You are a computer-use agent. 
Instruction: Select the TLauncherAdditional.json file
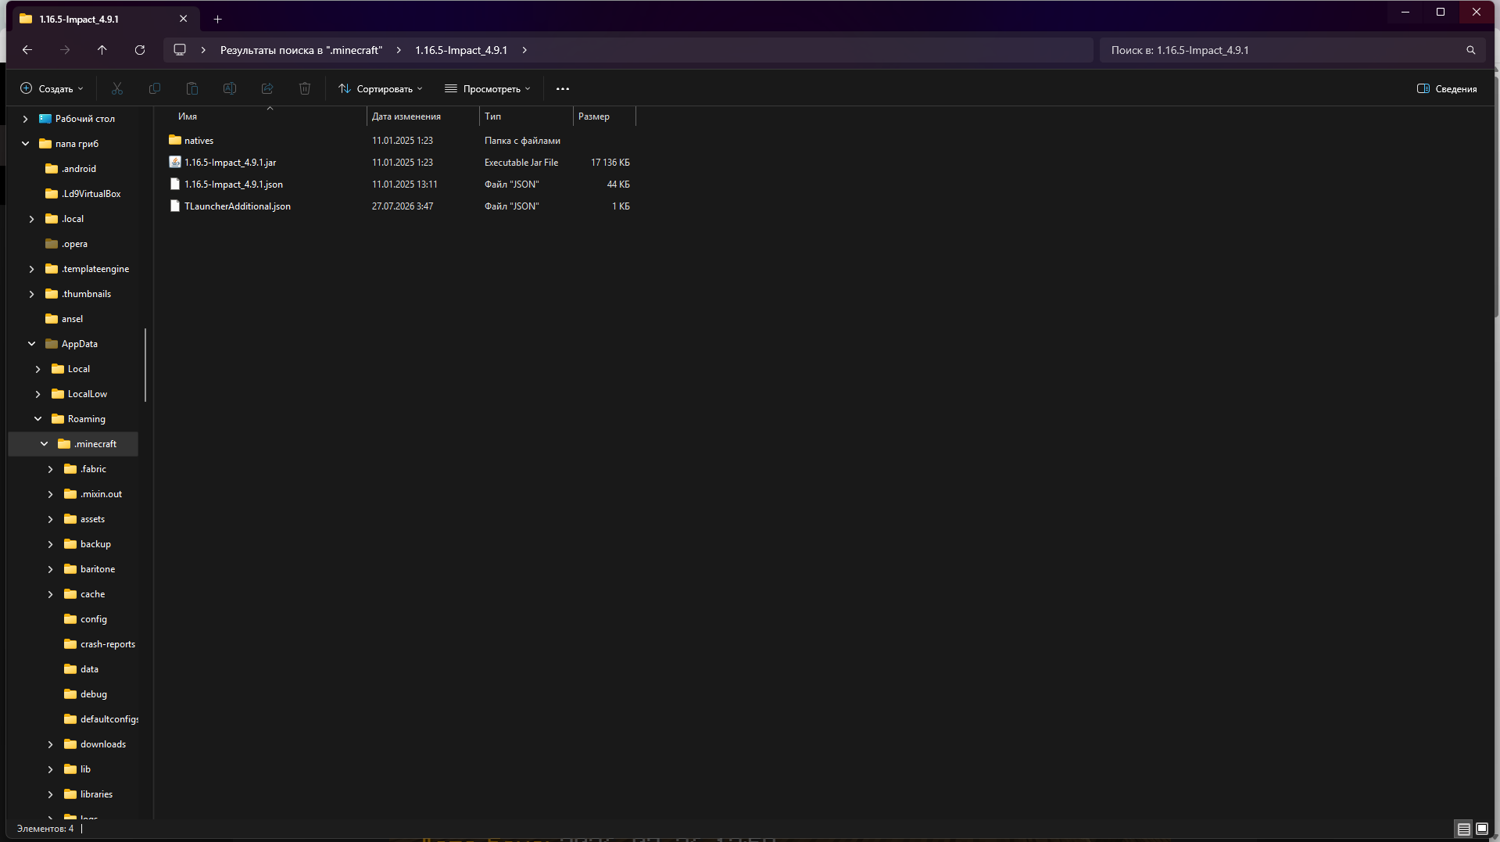tap(238, 206)
